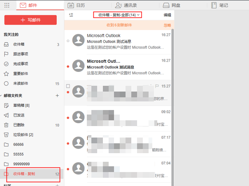Open the 重要邮件 starred mail item
The width and height of the screenshot is (249, 186).
(x=21, y=74)
